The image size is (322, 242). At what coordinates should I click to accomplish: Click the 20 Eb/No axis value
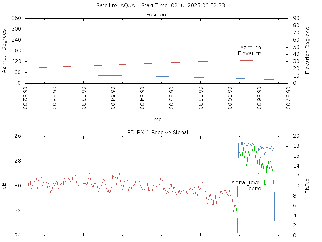point(296,136)
